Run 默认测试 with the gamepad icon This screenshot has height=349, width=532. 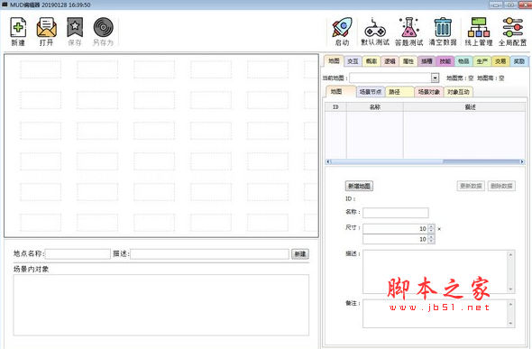[x=375, y=32]
